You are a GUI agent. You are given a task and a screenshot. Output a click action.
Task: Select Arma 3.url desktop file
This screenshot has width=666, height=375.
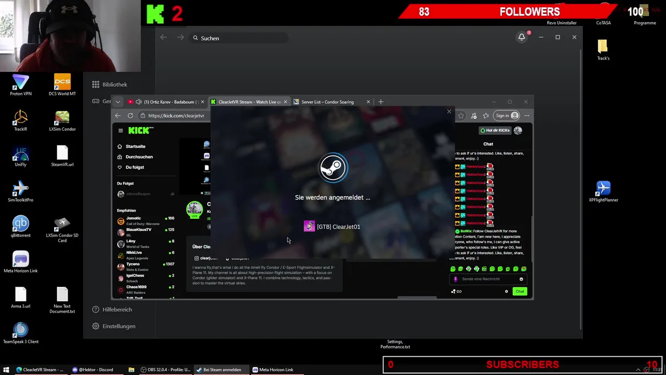tap(21, 297)
